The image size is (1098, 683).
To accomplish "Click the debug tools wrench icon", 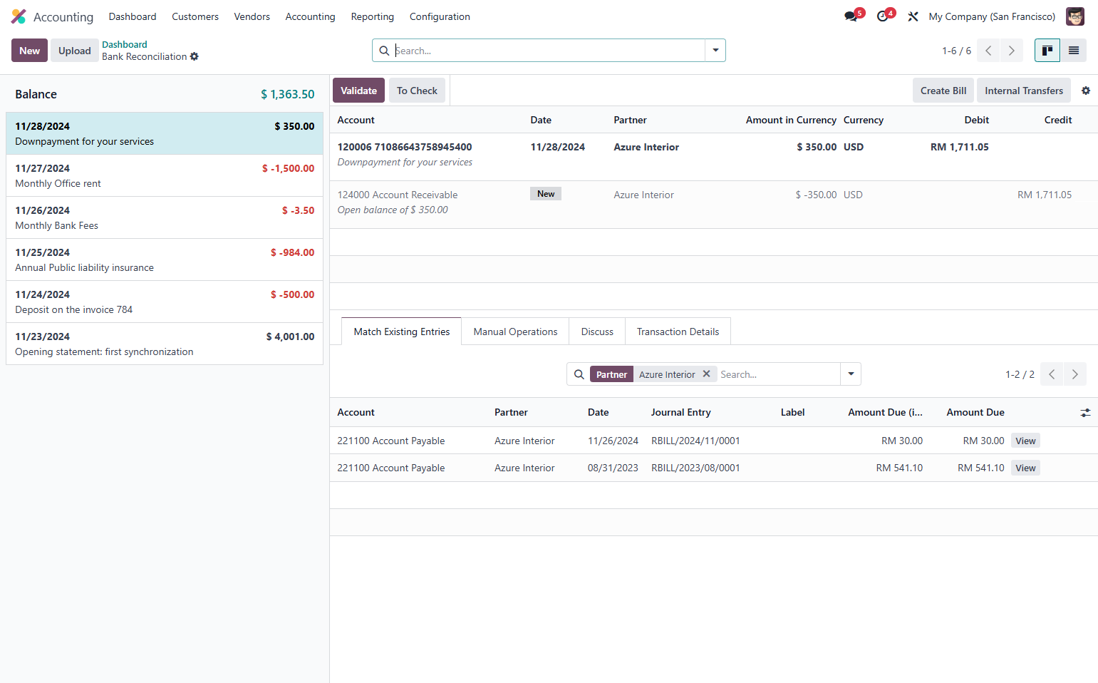I will pyautogui.click(x=913, y=16).
